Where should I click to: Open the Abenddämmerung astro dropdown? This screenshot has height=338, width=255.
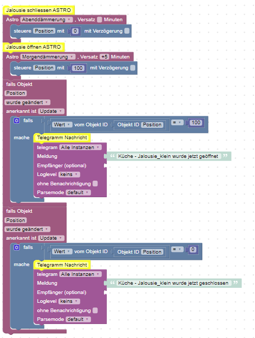coord(46,20)
